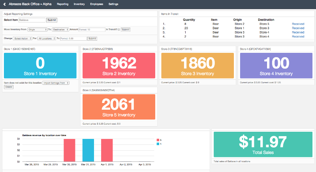Click Received for the 20 Beer shipment
The width and height of the screenshot is (316, 172).
pyautogui.click(x=298, y=28)
